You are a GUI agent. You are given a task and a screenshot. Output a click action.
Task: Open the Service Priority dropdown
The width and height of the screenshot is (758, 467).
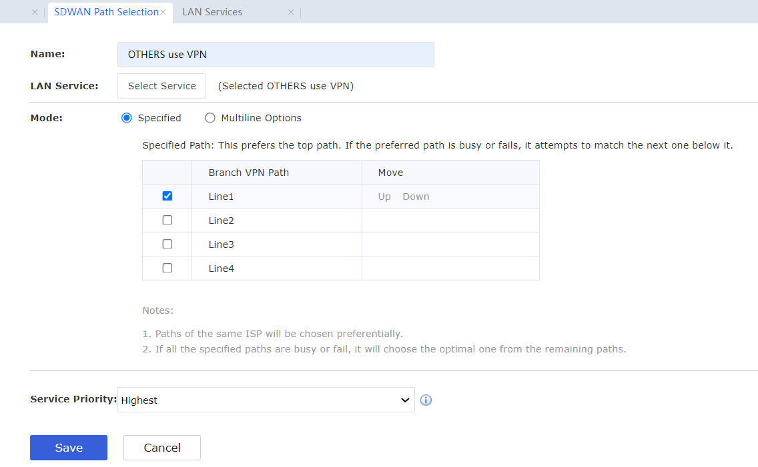pos(266,400)
